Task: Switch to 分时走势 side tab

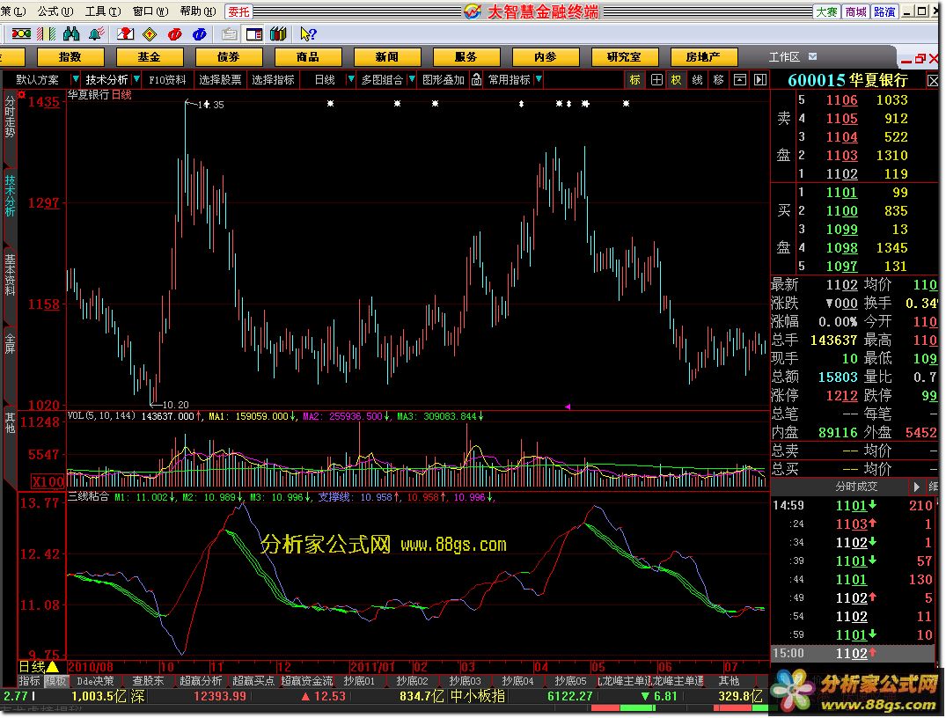Action: click(10, 115)
